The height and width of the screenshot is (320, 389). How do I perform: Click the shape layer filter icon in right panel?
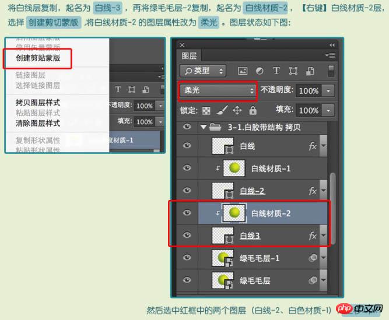(x=293, y=71)
